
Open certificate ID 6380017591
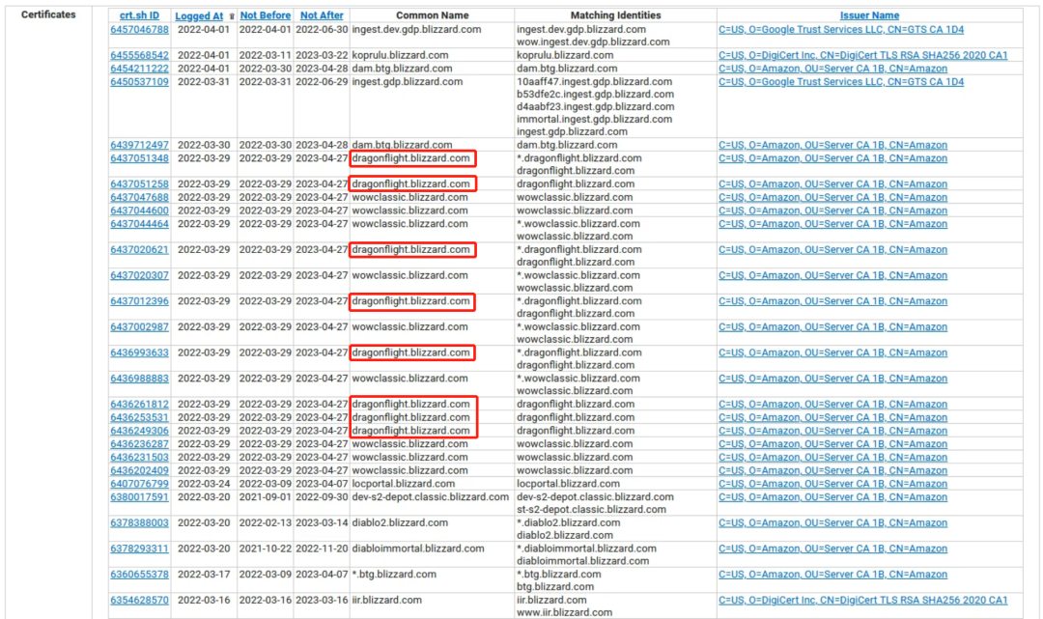point(140,497)
